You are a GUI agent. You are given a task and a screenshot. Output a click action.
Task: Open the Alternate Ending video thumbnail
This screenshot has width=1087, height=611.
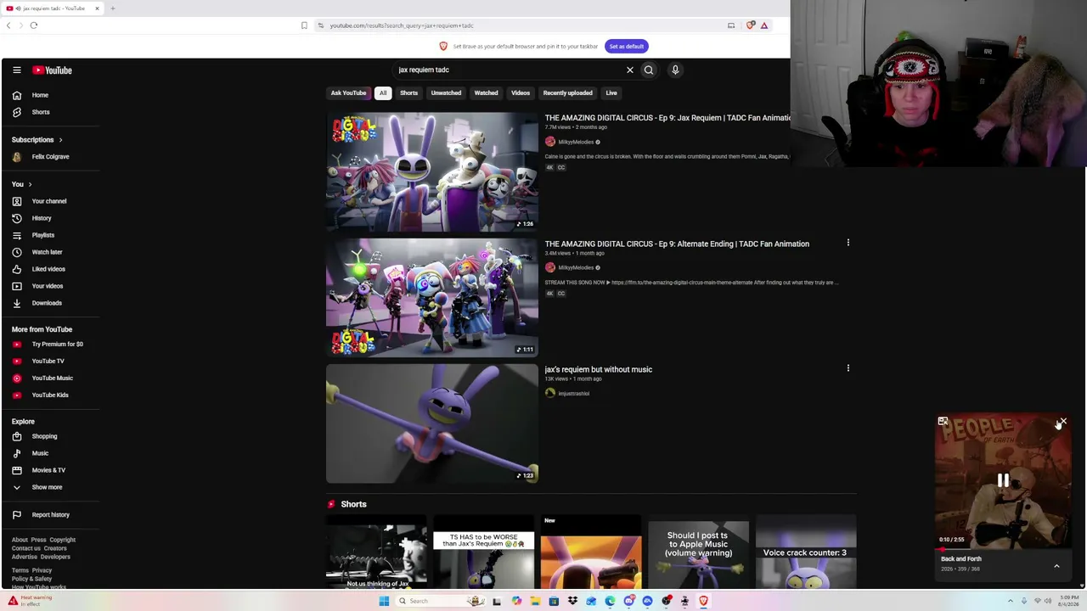pyautogui.click(x=432, y=297)
